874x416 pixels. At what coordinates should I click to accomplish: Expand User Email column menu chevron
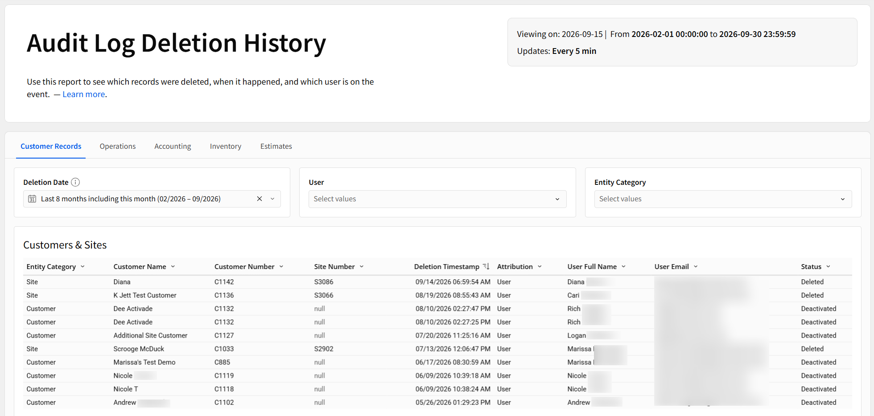tap(696, 267)
